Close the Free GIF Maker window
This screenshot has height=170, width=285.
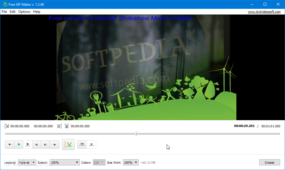pos(278,4)
